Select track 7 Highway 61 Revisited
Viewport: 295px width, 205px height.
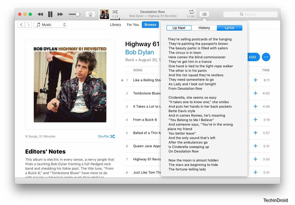pyautogui.click(x=147, y=159)
